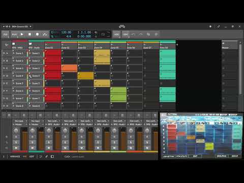
Task: Launch scene F from the scene column
Action: pos(4,91)
